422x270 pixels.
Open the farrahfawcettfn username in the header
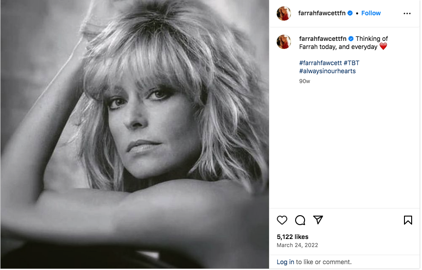pos(322,13)
